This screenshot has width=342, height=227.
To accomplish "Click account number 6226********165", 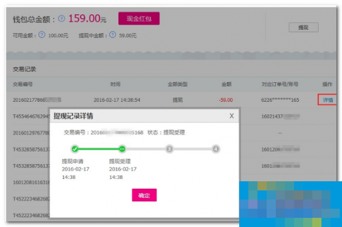I will (x=280, y=100).
